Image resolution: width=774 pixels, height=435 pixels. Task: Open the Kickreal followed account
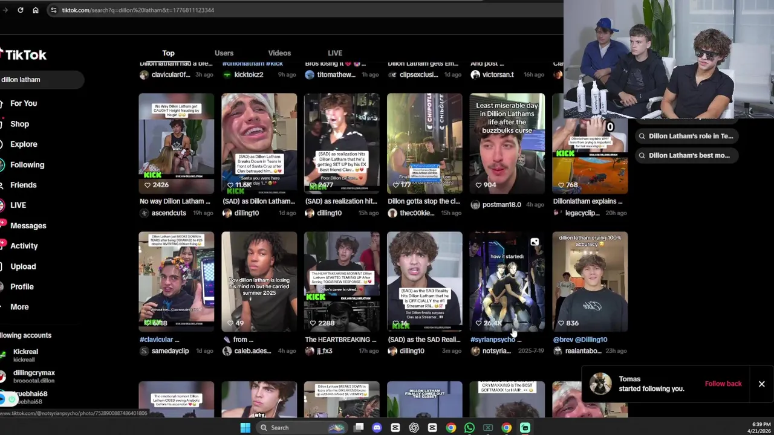tap(27, 355)
